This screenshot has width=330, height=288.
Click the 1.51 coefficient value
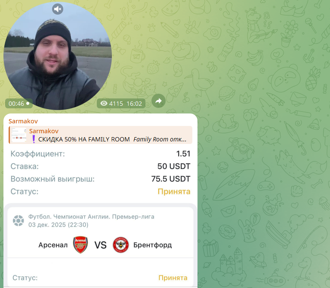[x=183, y=154]
